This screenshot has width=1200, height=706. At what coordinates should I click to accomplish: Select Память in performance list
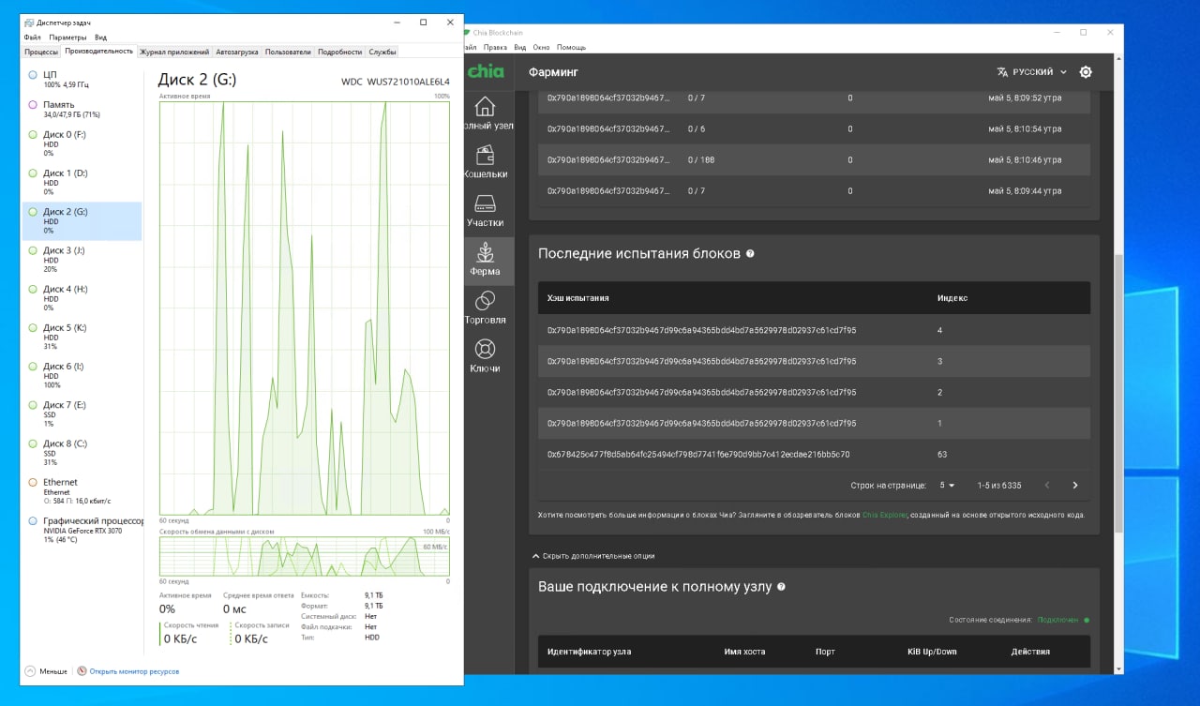click(82, 109)
